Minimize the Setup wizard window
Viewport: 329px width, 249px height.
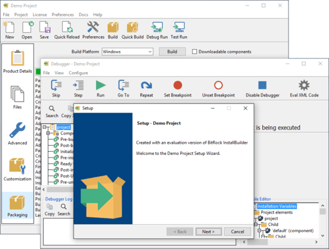212,108
